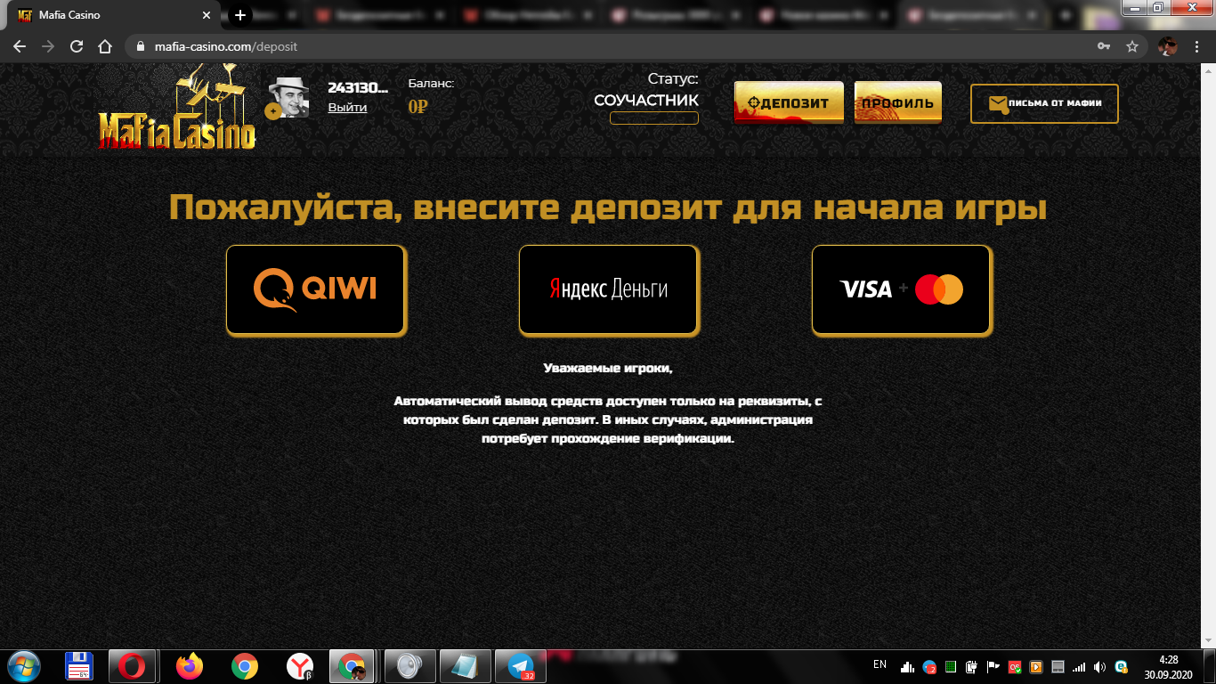Click the status progress bar under Соучастник
Screen dimensions: 1216x684
(654, 118)
